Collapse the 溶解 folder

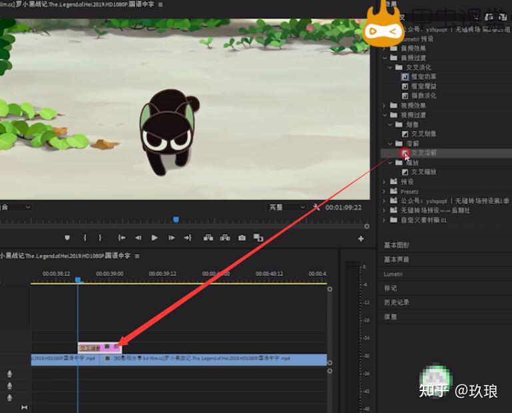(x=390, y=144)
